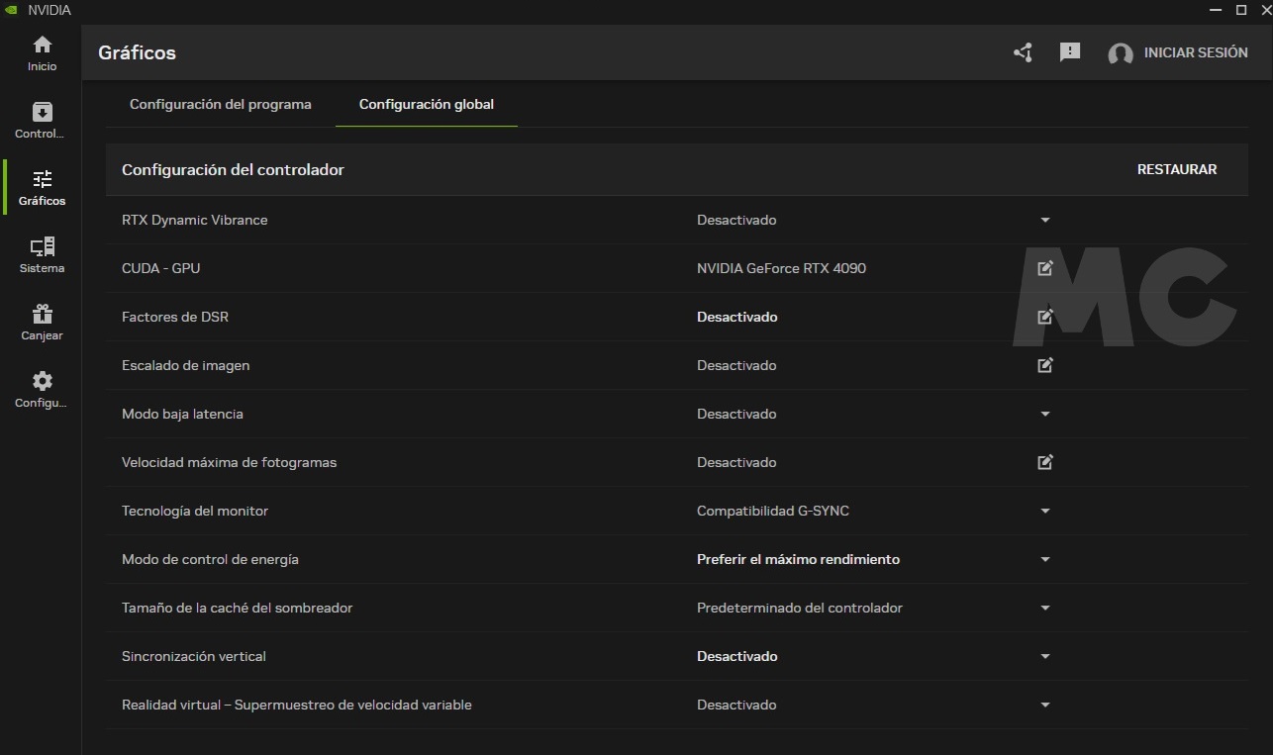
Task: Click the NVIDIA logo in title bar
Action: (11, 10)
